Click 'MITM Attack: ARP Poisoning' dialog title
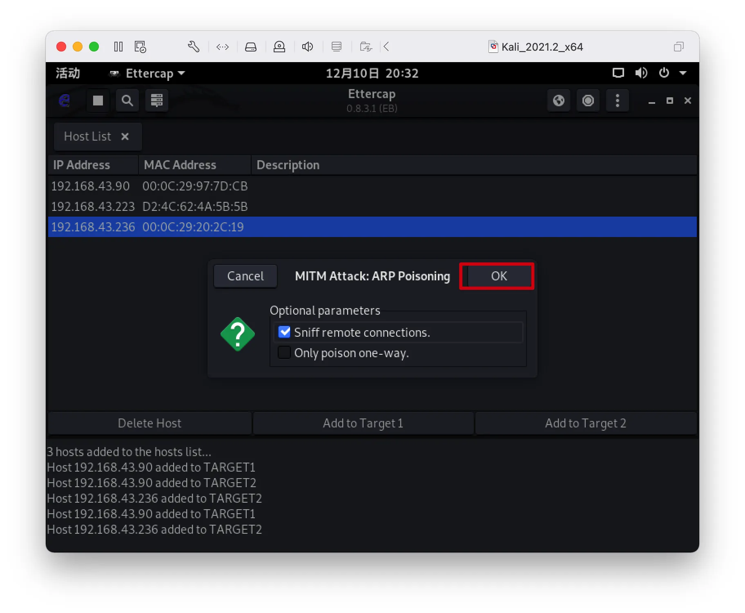The height and width of the screenshot is (613, 745). click(x=372, y=276)
